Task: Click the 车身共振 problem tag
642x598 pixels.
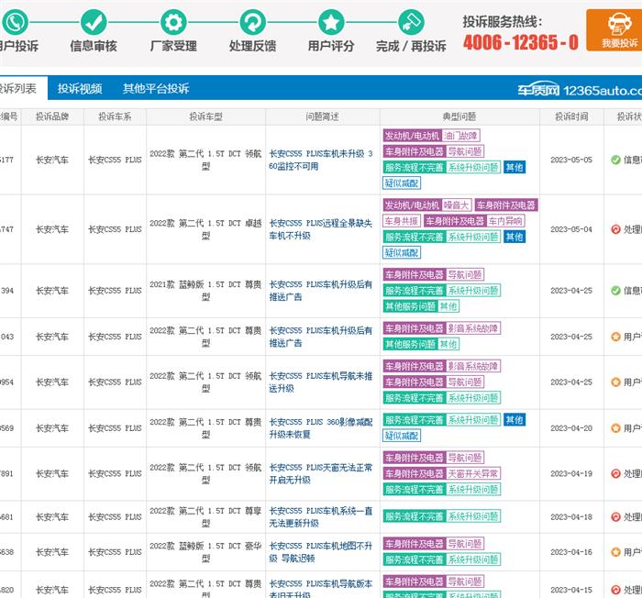Action: [x=402, y=221]
